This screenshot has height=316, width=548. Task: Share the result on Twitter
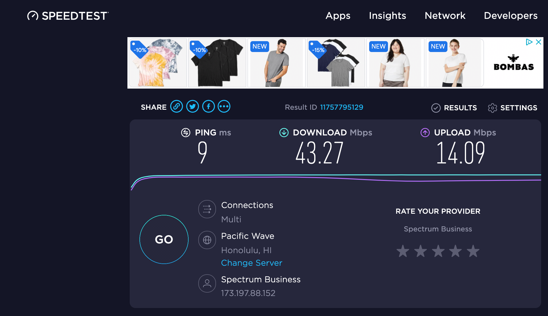pos(193,106)
